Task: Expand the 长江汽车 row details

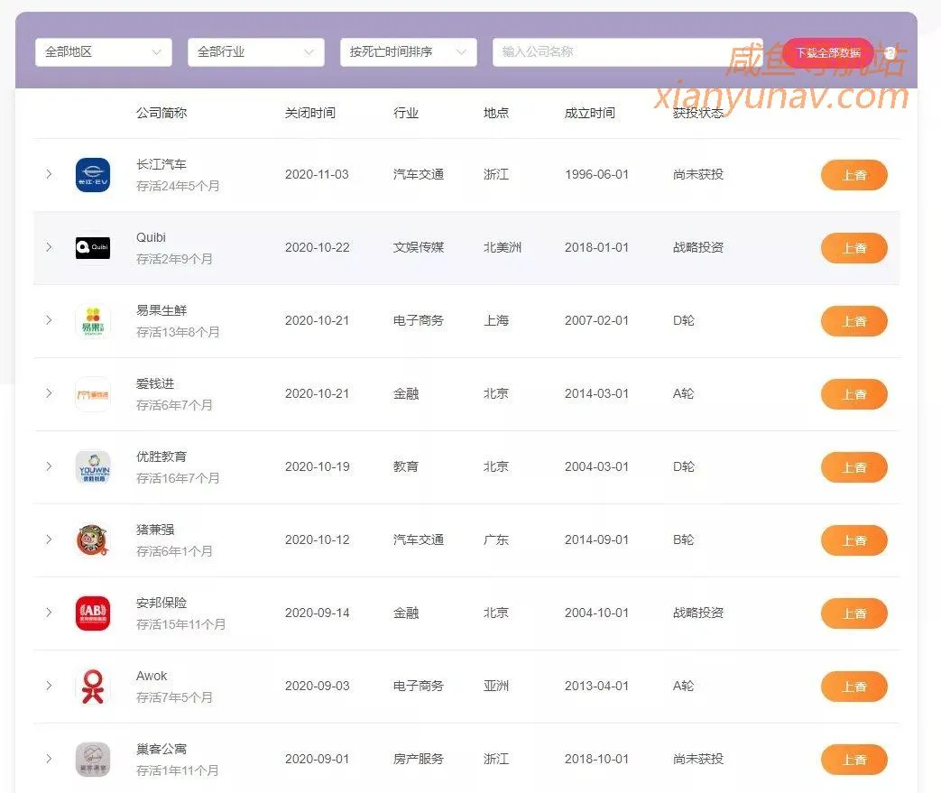Action: [x=49, y=174]
